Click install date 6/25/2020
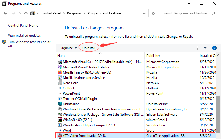 point(207,62)
